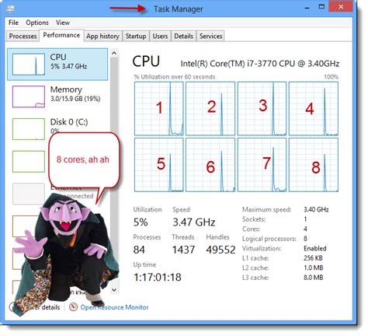Minimize the Task Manager window
Image resolution: width=368 pixels, height=336 pixels.
(307, 8)
